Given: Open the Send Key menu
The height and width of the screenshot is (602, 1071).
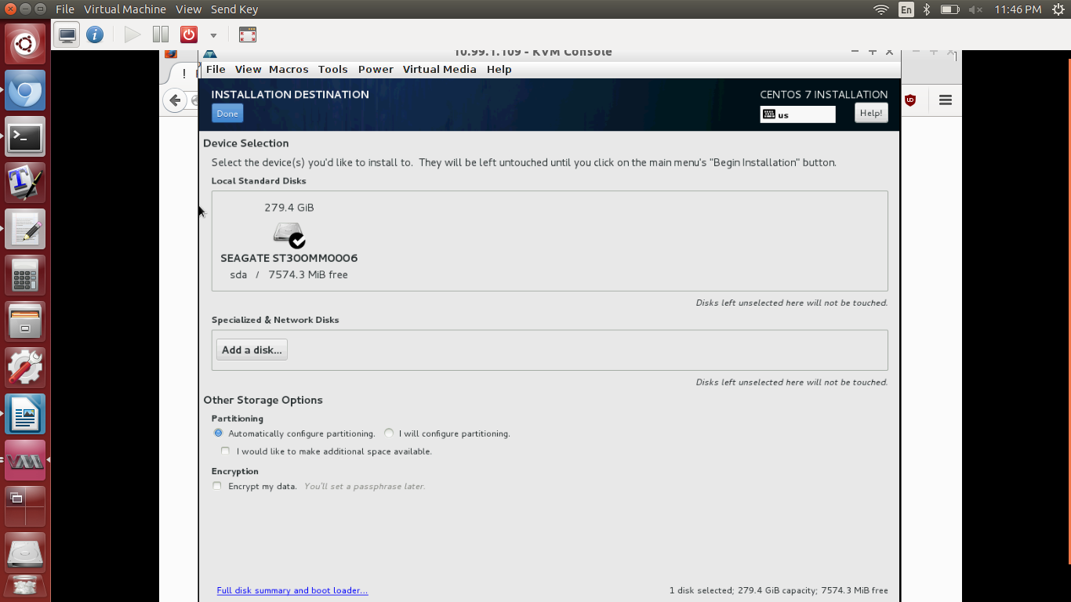Looking at the screenshot, I should tap(234, 9).
